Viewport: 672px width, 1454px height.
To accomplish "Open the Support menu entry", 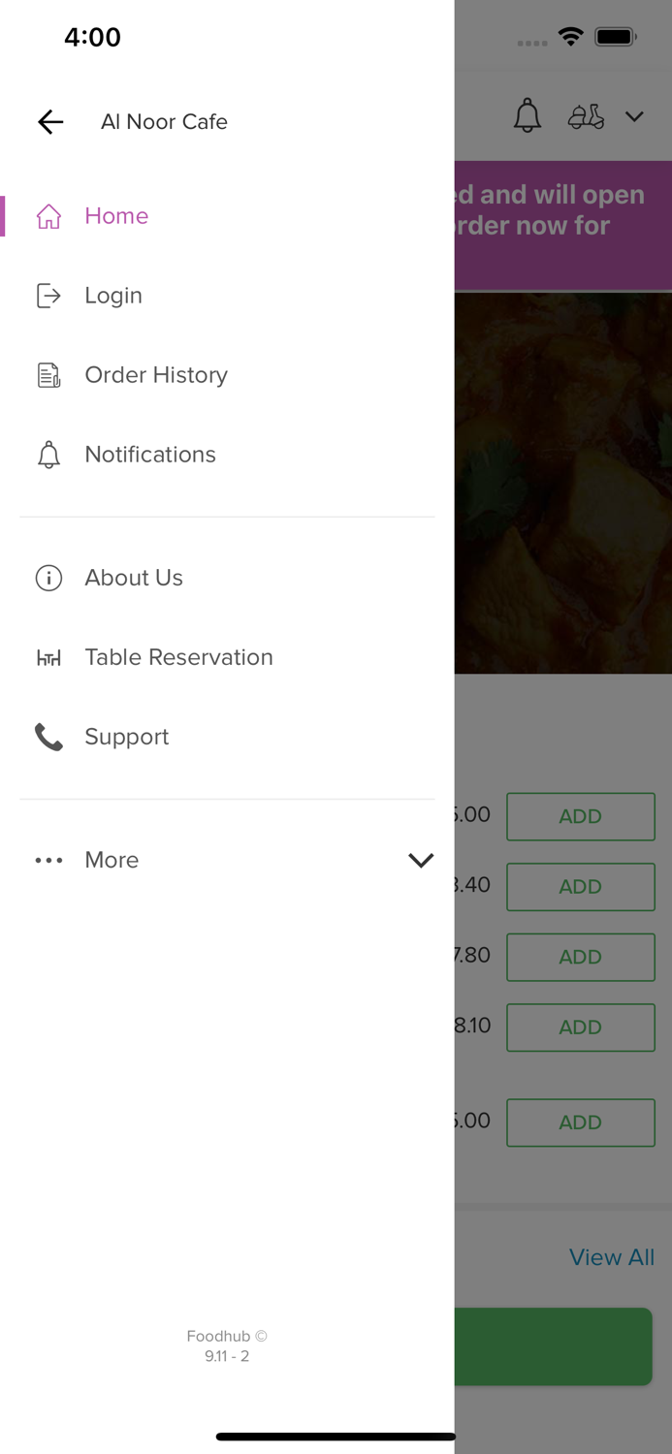I will [127, 737].
